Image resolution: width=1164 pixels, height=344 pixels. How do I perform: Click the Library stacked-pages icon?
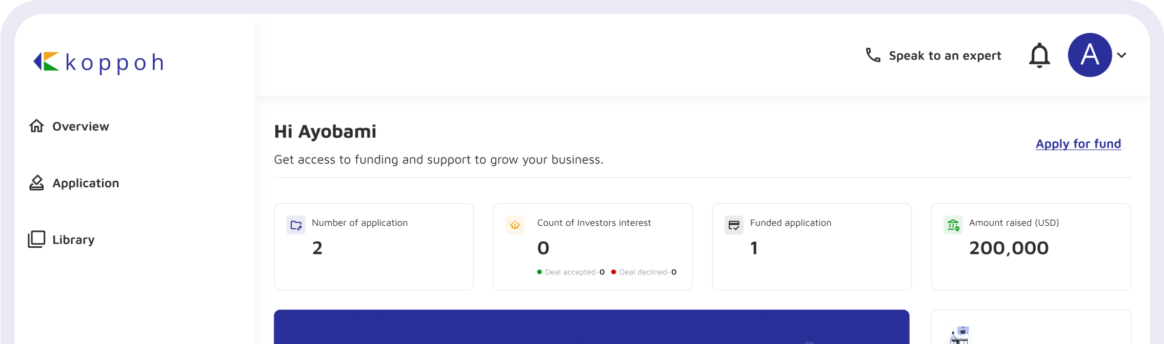(x=36, y=239)
